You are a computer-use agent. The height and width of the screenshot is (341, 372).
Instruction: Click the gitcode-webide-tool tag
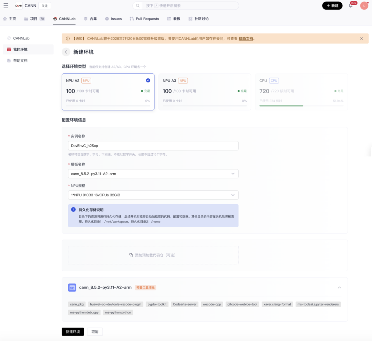click(242, 304)
